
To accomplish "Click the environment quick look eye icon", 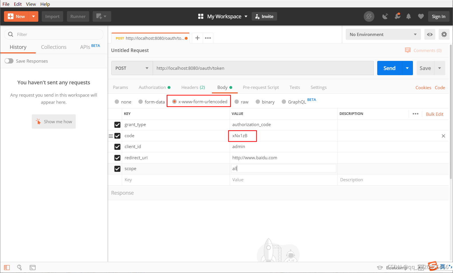I will (x=430, y=34).
